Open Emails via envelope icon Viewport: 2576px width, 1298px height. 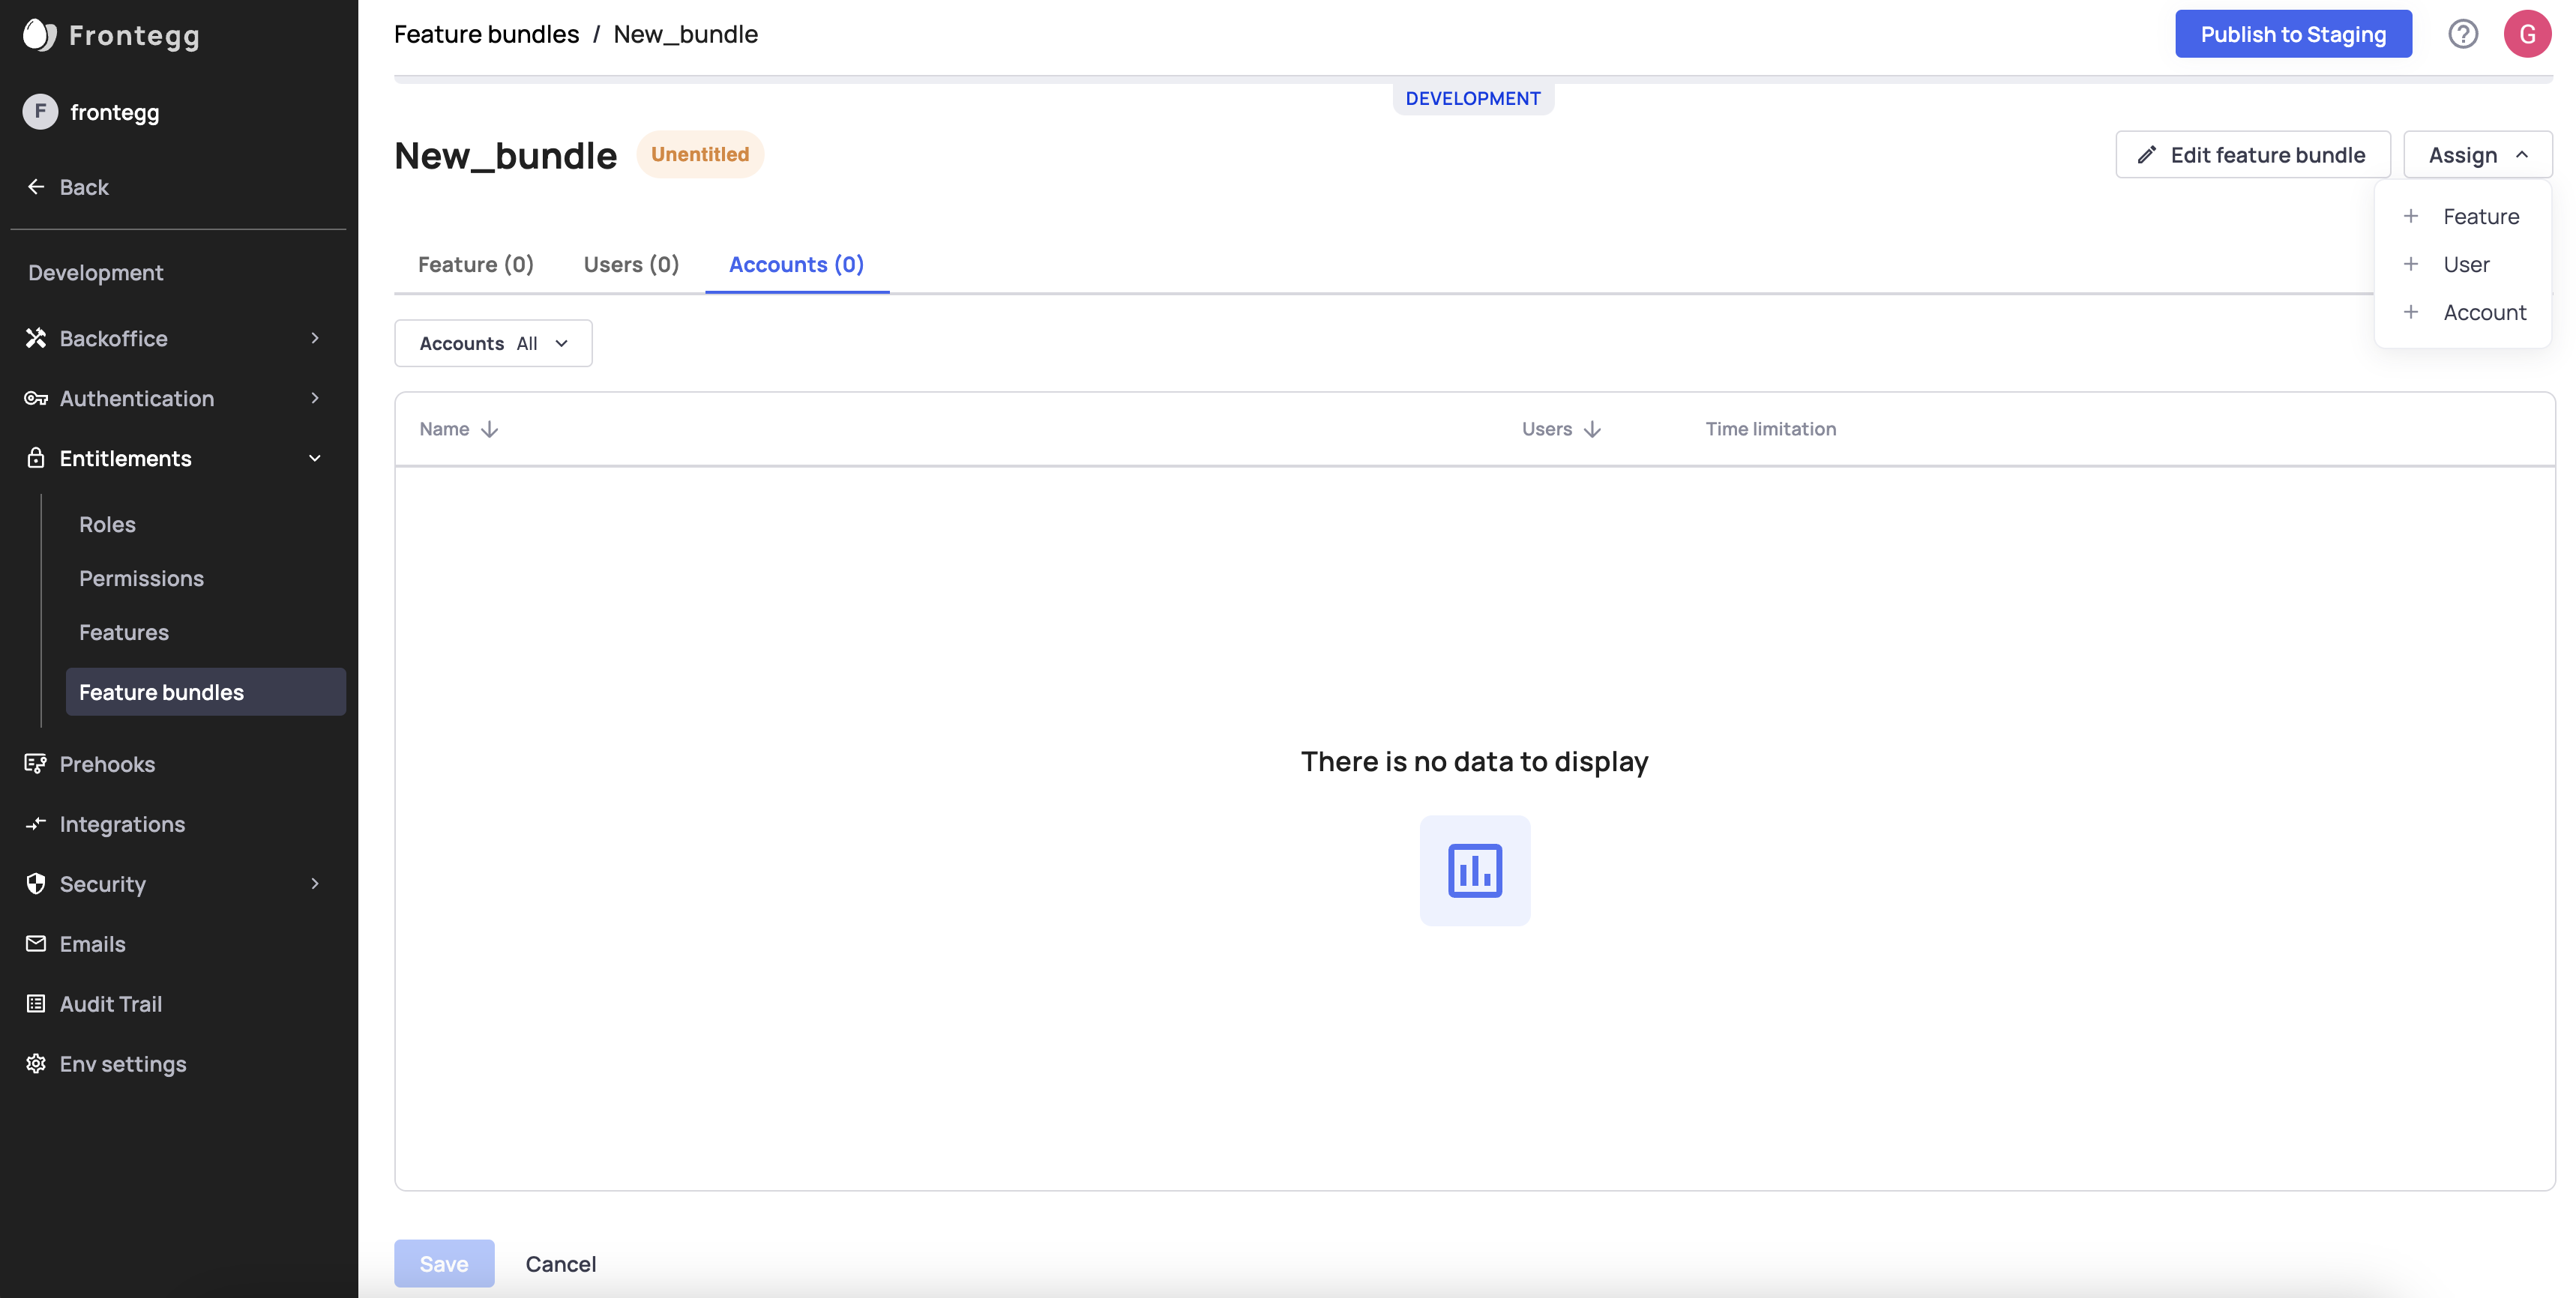click(x=36, y=943)
